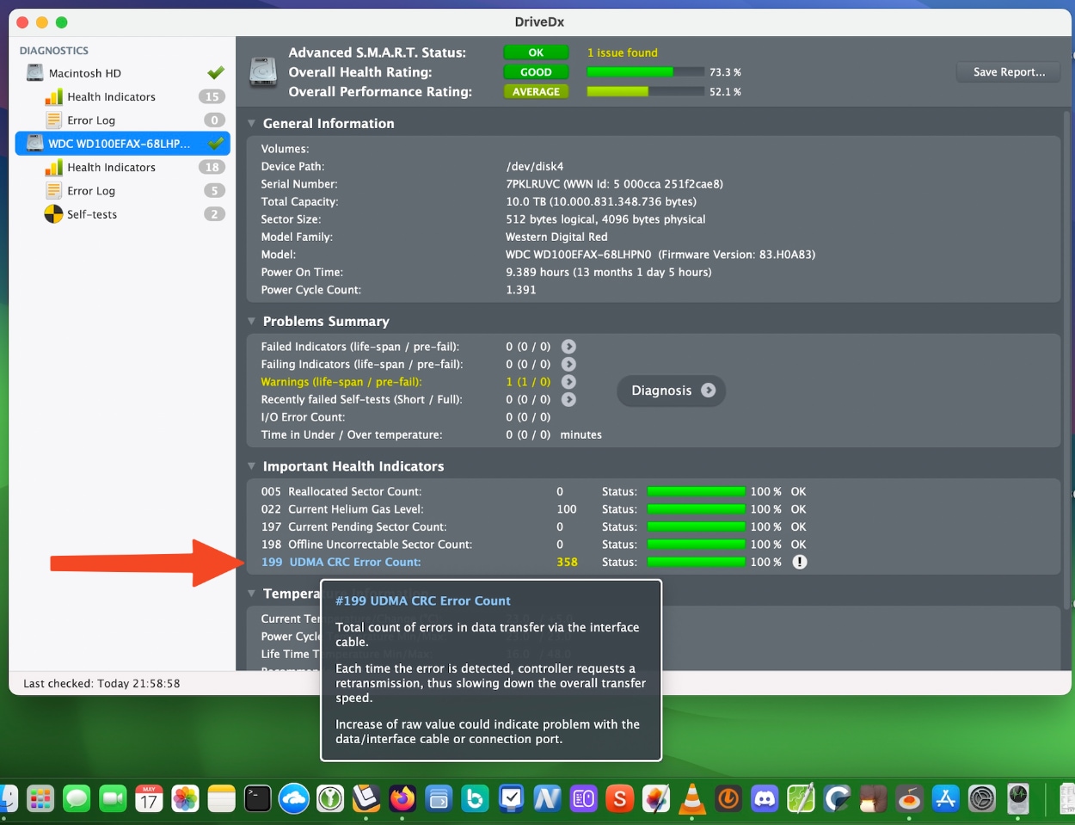Screen dimensions: 1075x825
Task: Click the Self-tests crash-test symbol icon
Action: [53, 214]
